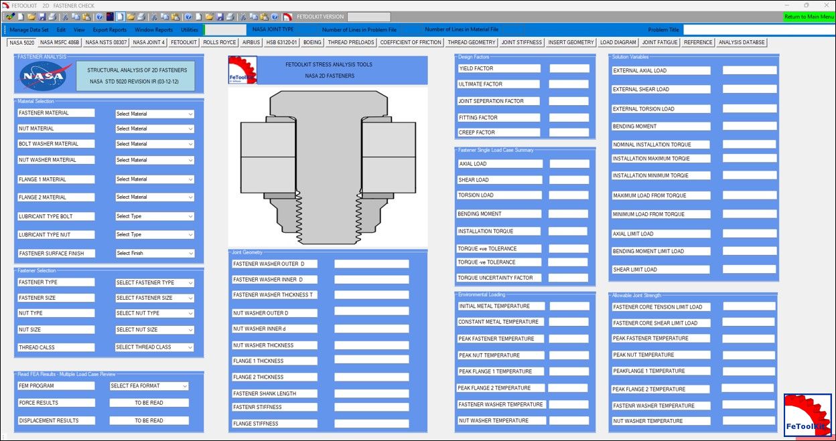
Task: Click the FeToolKit logo beside FETOOLKIT STRESS ANALYSIS TOOLS
Action: tap(242, 70)
